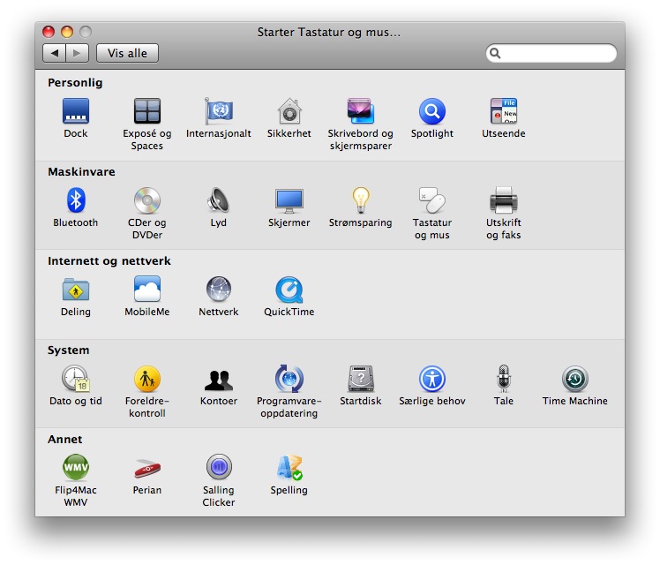Open Lyd sound preferences
Screen dimensions: 660x565
coord(219,200)
